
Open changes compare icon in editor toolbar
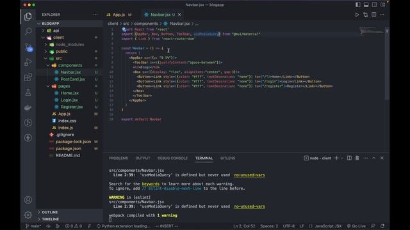[366, 15]
